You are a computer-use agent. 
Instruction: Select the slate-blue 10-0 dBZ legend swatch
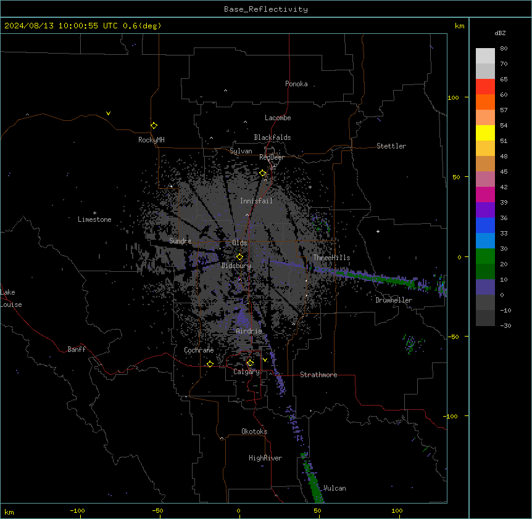click(485, 287)
